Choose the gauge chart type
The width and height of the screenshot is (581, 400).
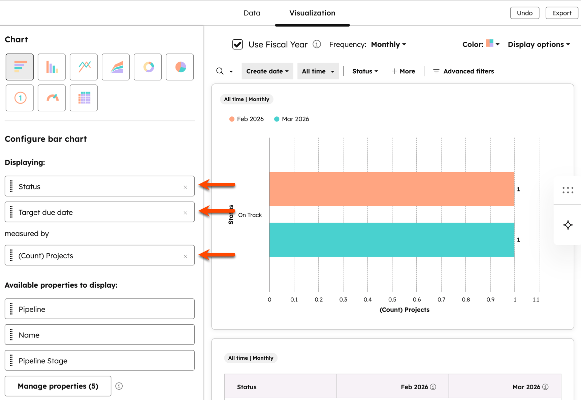click(x=52, y=98)
